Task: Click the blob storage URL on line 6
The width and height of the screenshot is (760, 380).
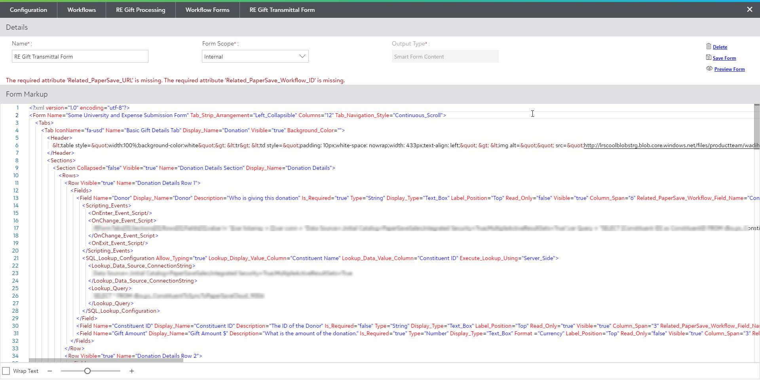Action: tap(671, 145)
